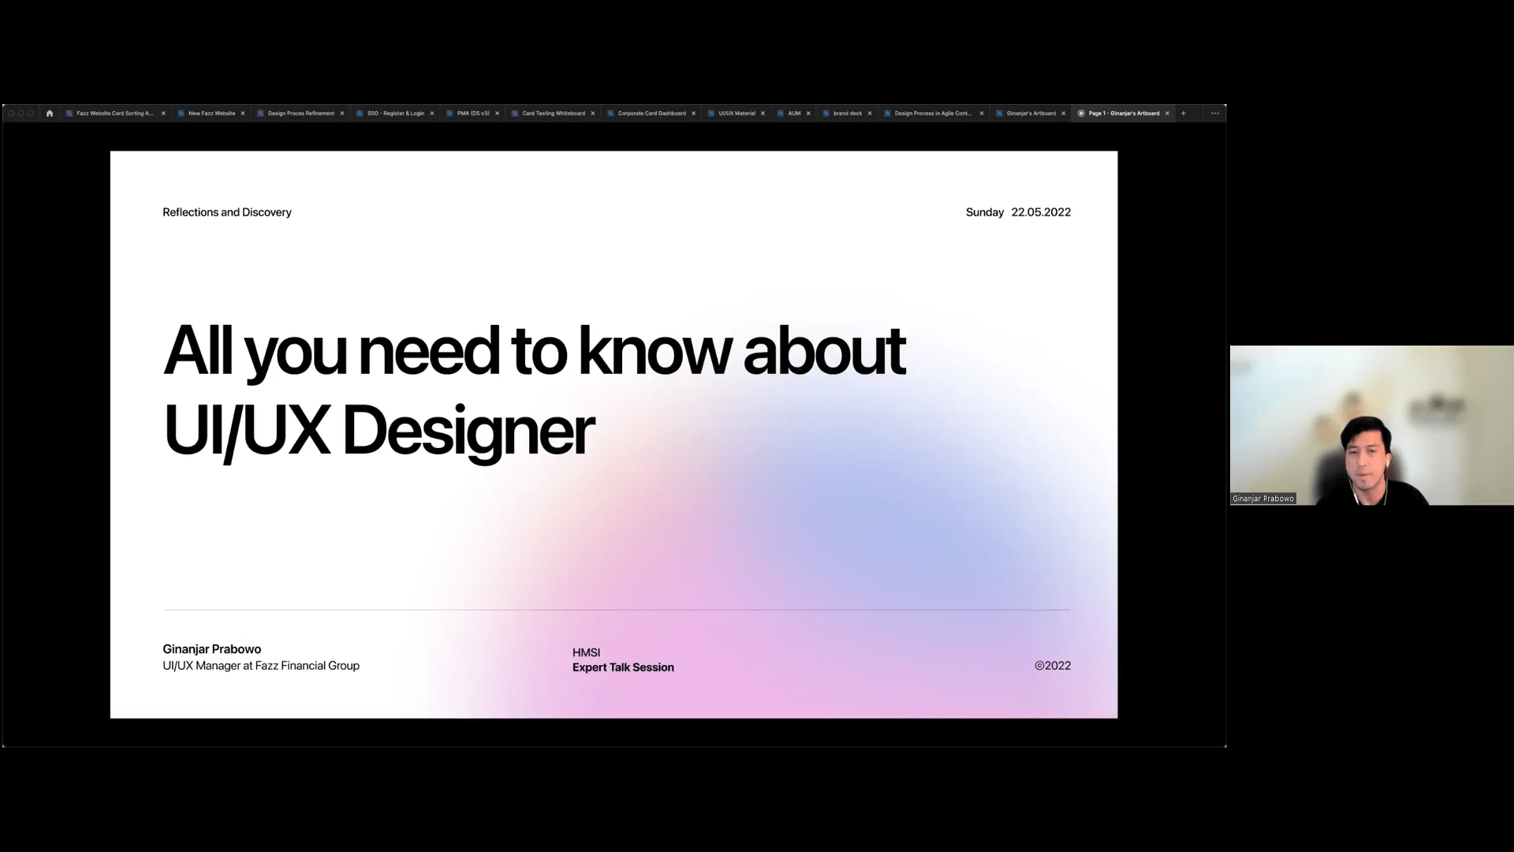Switch to Design Process in Agile tab
Viewport: 1514px width, 852px height.
click(932, 114)
